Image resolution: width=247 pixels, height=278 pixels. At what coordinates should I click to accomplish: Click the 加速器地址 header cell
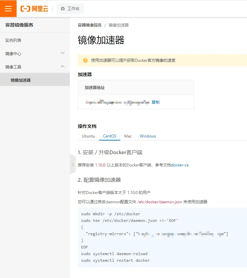point(136,87)
